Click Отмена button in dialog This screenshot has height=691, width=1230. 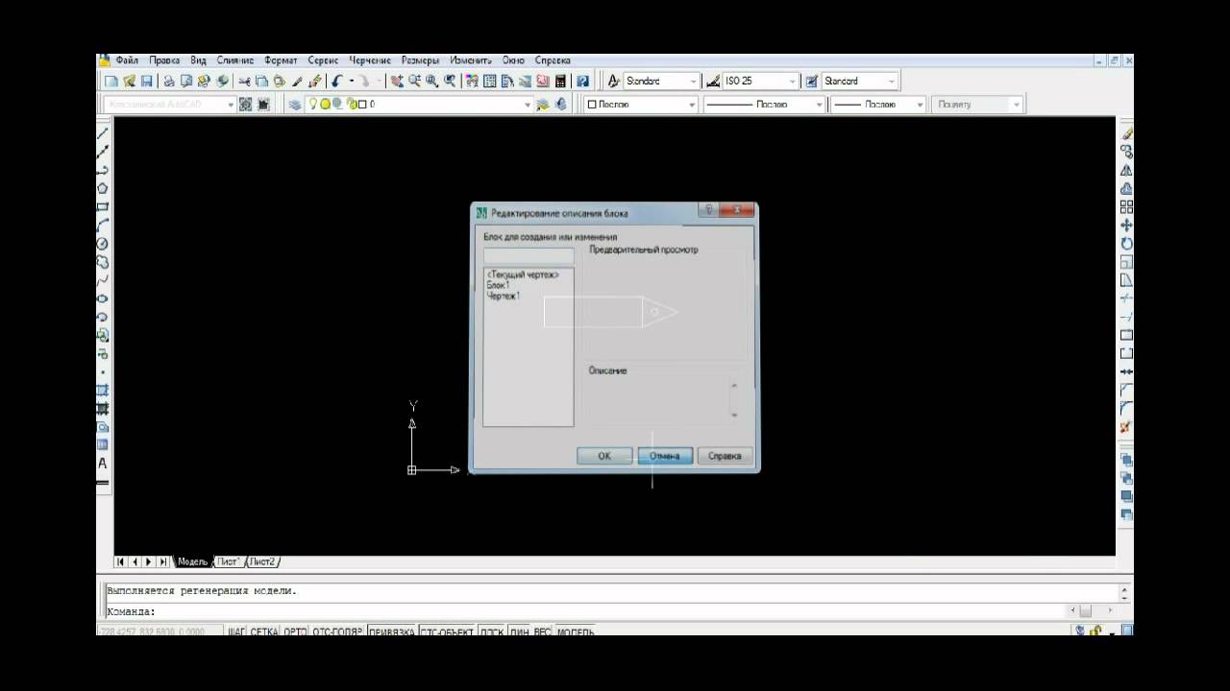[x=664, y=456]
